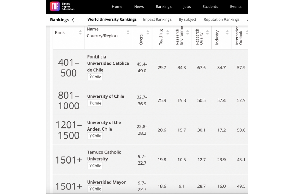The width and height of the screenshot is (294, 194).
Task: Click industry score 17.2
Action: 221,130
